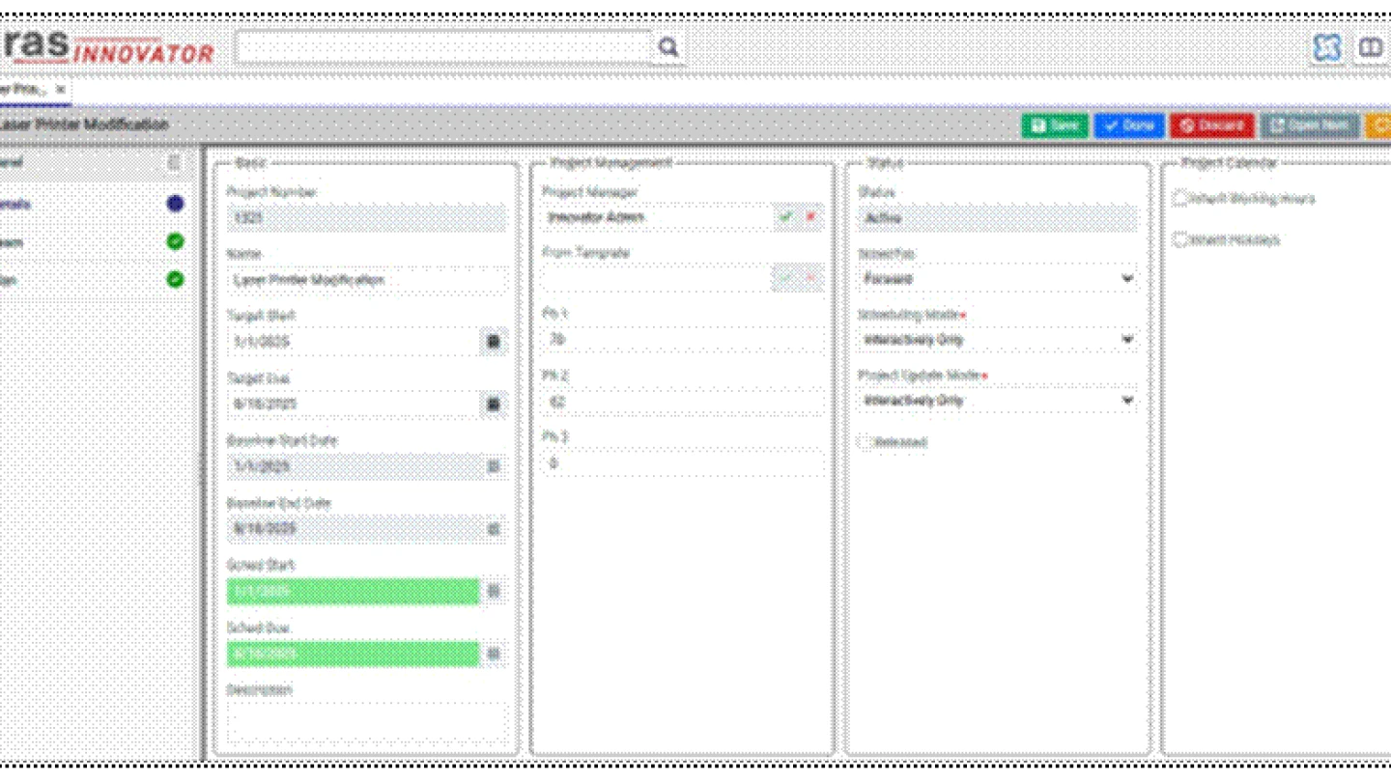Screen dimensions: 1391x782
Task: Click the green Sched Due date field
Action: click(x=354, y=654)
